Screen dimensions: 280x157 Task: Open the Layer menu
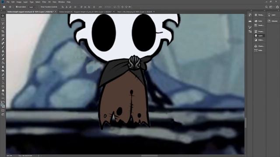25,2
